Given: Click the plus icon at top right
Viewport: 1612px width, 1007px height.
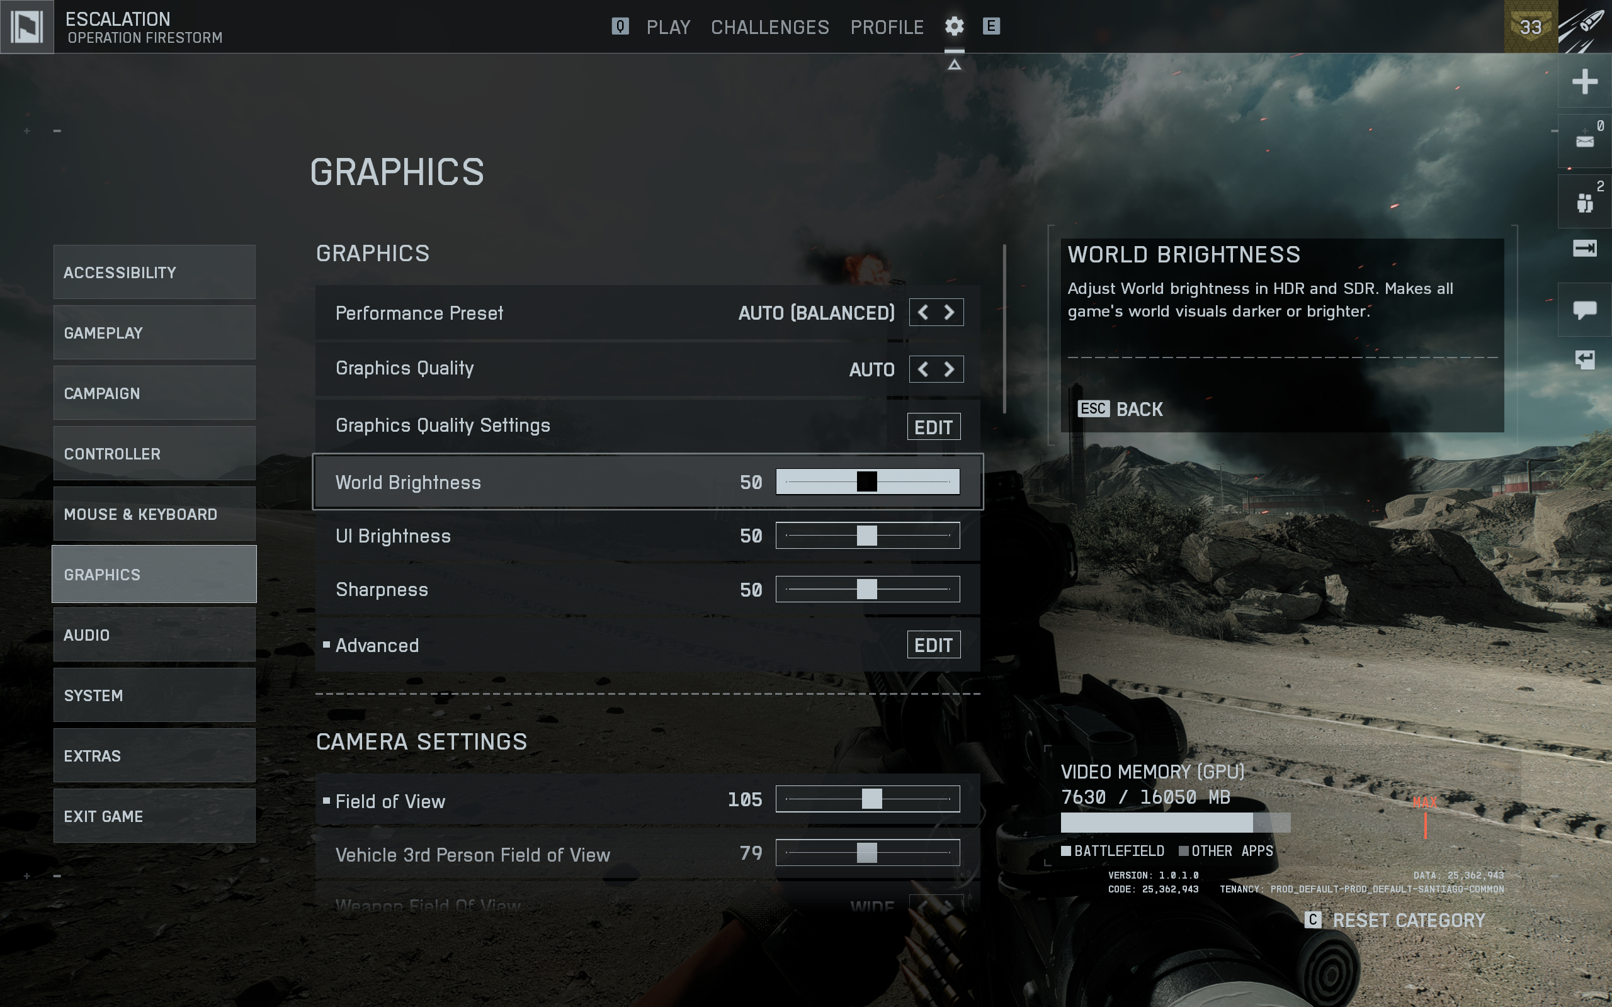Looking at the screenshot, I should (1585, 81).
